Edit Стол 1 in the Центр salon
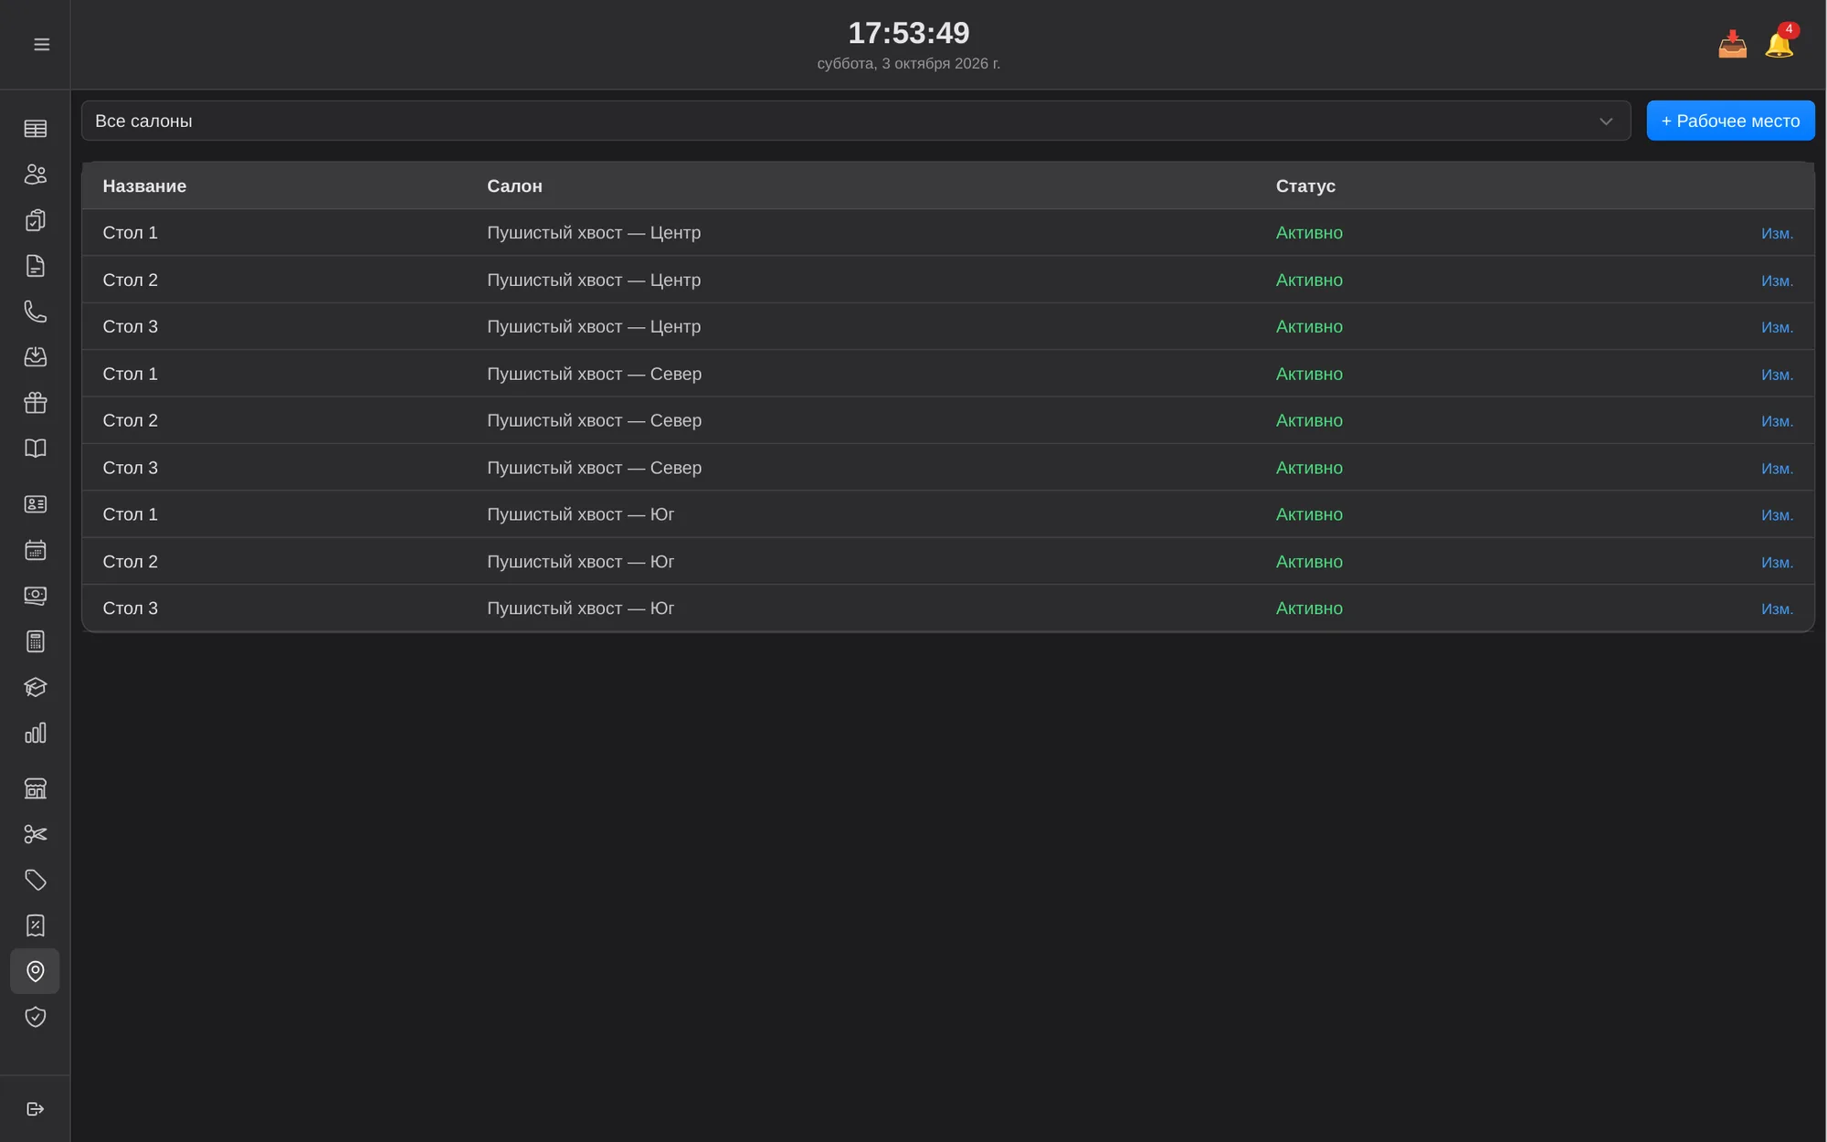Screen dimensions: 1827x1142 click(1777, 234)
